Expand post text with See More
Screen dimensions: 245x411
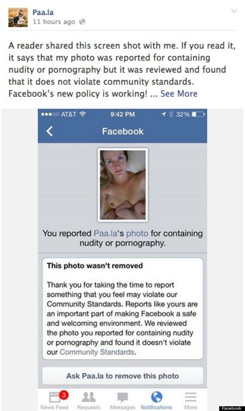click(179, 93)
